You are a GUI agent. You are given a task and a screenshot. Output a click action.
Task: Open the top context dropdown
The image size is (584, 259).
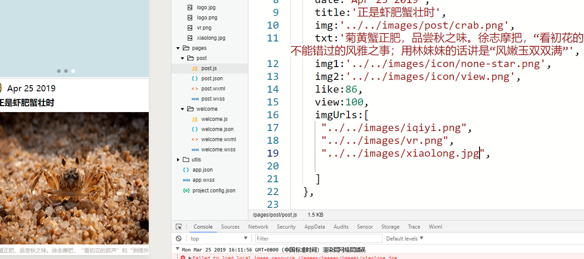pyautogui.click(x=219, y=238)
